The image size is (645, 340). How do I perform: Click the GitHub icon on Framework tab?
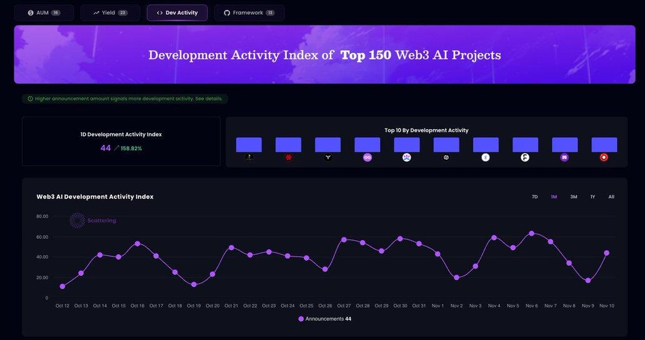click(227, 12)
